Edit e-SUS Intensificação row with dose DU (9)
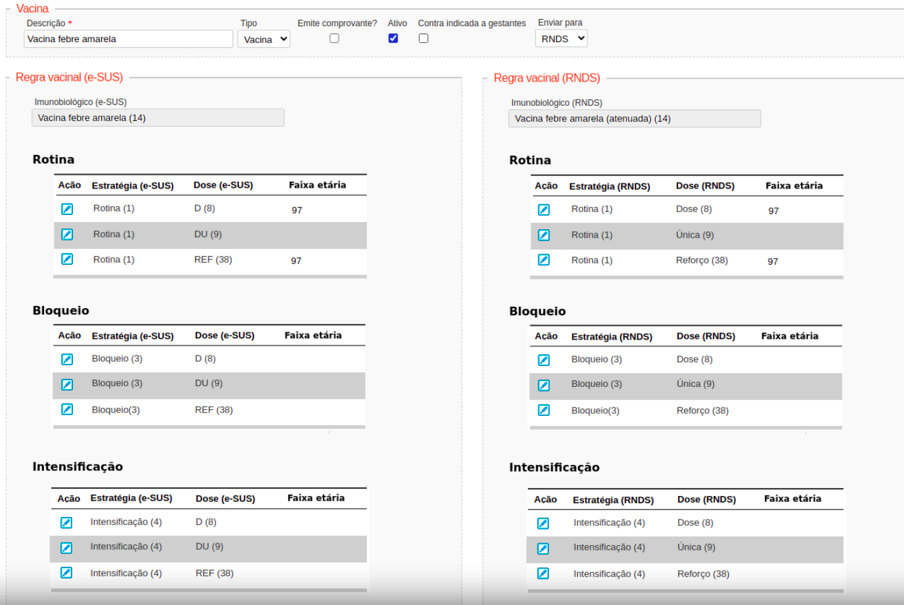 pos(66,548)
